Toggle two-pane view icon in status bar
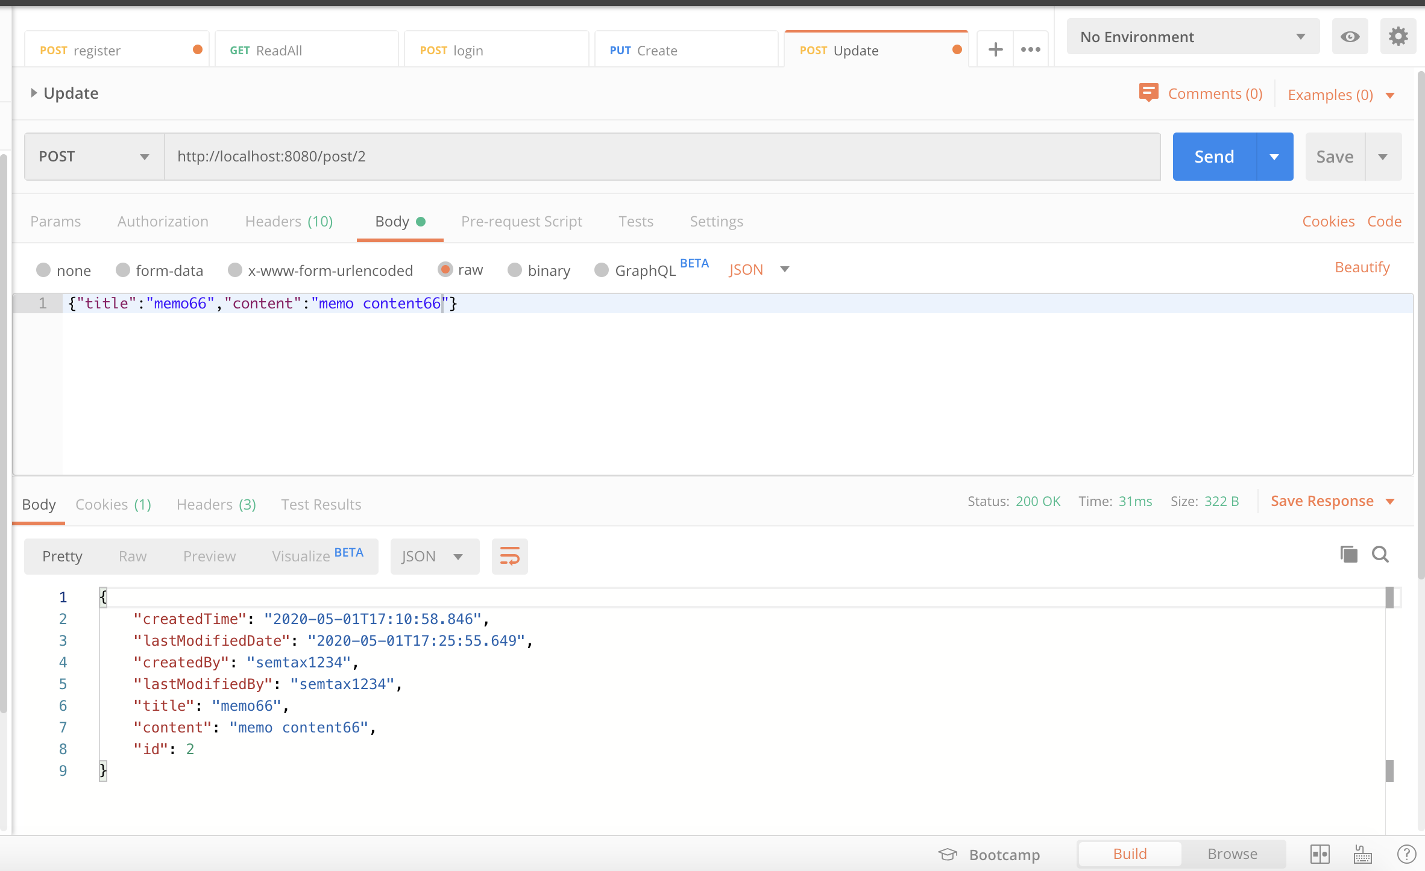 [x=1320, y=854]
